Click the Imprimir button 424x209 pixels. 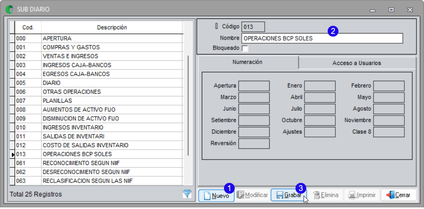tap(362, 195)
